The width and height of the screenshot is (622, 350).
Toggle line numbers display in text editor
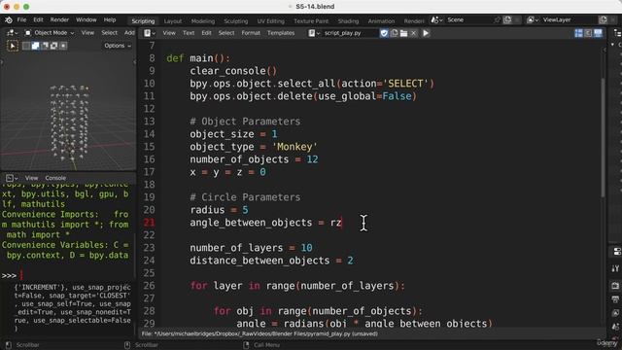coord(579,33)
